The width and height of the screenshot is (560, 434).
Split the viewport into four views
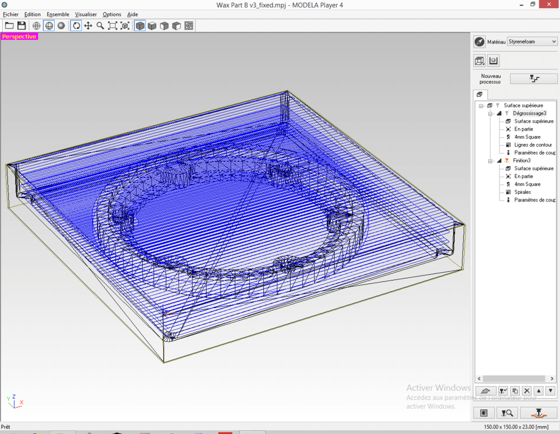[x=189, y=26]
